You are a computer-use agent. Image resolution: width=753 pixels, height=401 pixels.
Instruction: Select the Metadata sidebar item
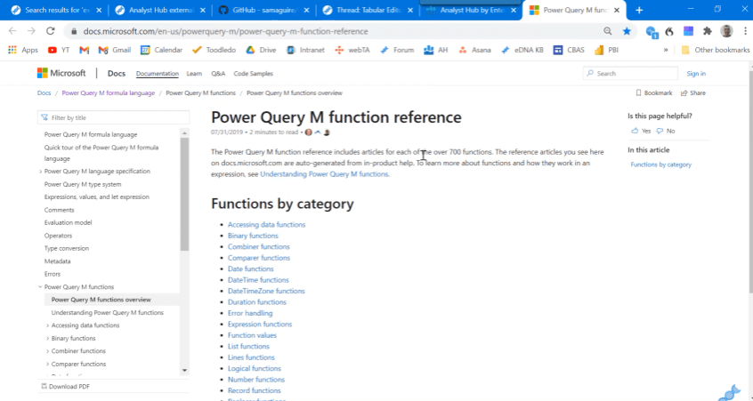(x=57, y=261)
